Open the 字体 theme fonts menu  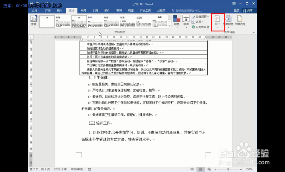[x=186, y=21]
